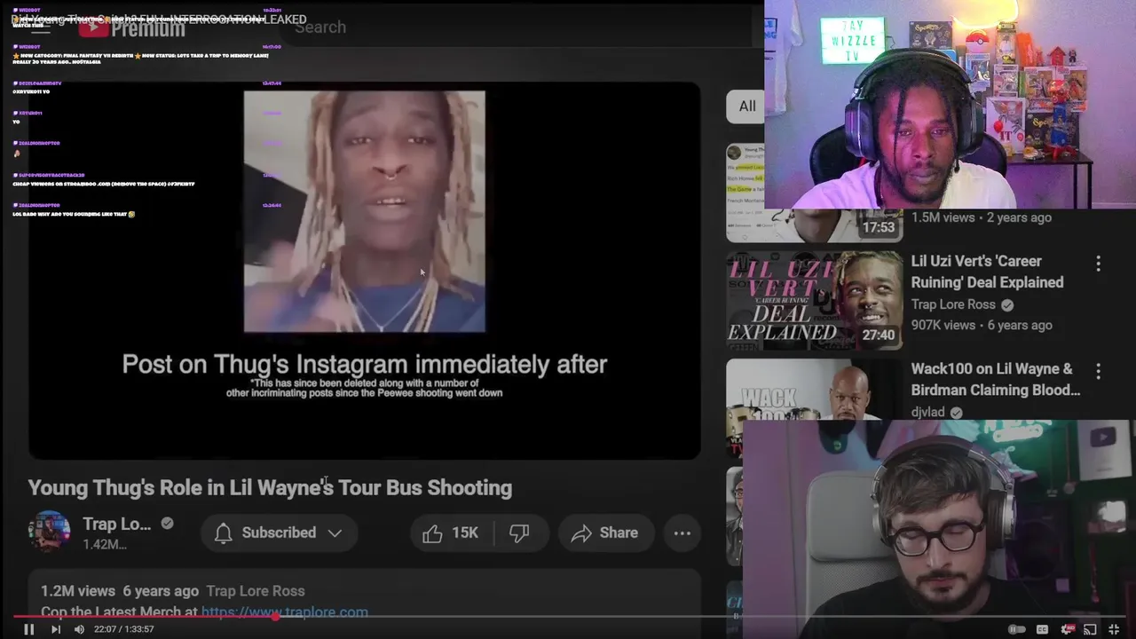Image resolution: width=1136 pixels, height=639 pixels.
Task: Open player settings gear with HD badge
Action: click(1067, 629)
